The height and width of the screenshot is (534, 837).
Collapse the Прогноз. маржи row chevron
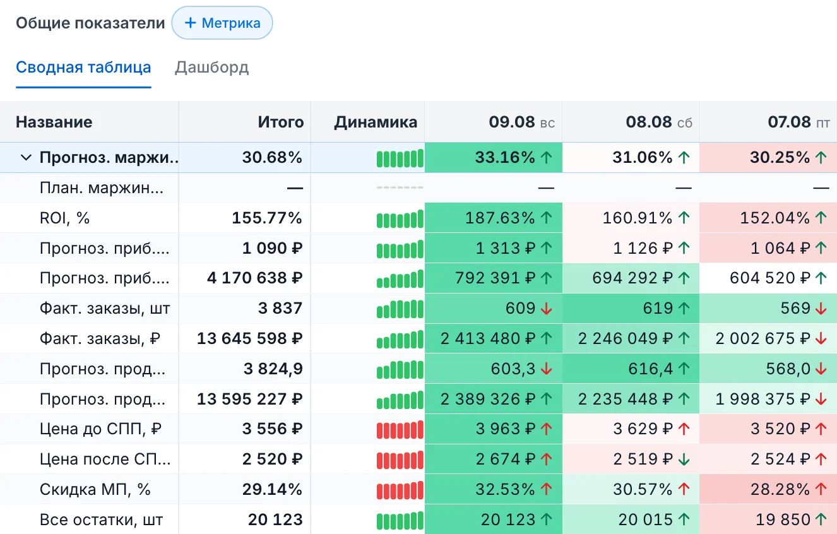(x=26, y=158)
